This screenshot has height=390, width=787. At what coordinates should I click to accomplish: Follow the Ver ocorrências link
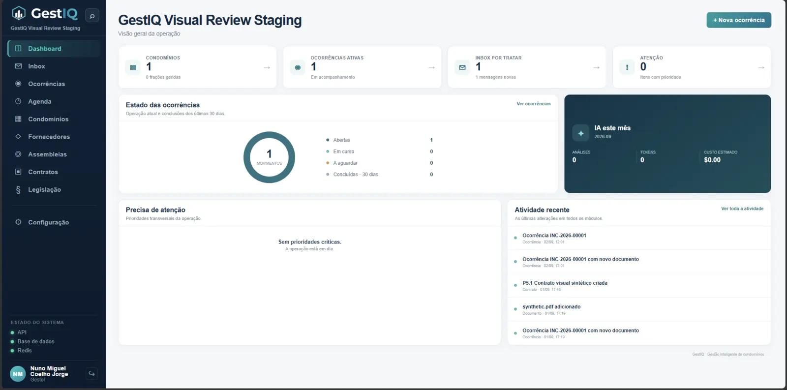pos(534,104)
